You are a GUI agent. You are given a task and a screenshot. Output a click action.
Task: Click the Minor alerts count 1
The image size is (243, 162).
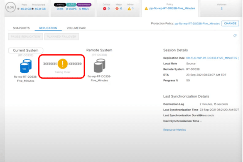[133, 9]
